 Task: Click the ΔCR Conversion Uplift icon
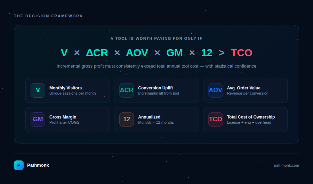(x=127, y=90)
